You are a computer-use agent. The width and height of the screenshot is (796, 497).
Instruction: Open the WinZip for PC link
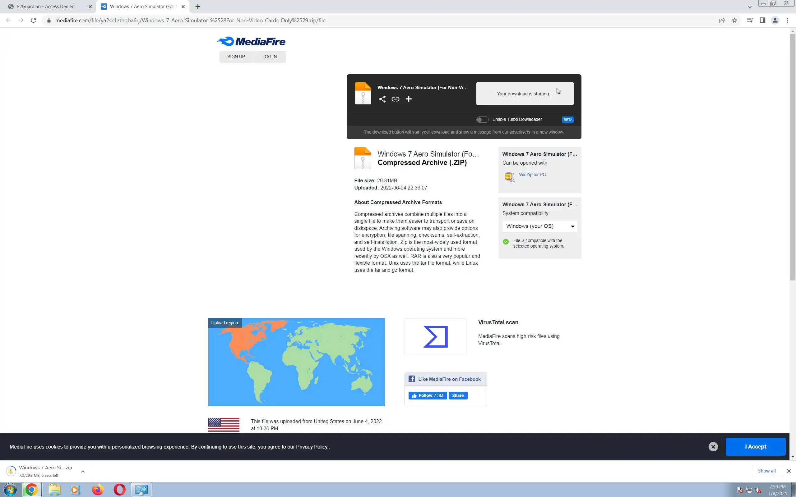pos(532,175)
